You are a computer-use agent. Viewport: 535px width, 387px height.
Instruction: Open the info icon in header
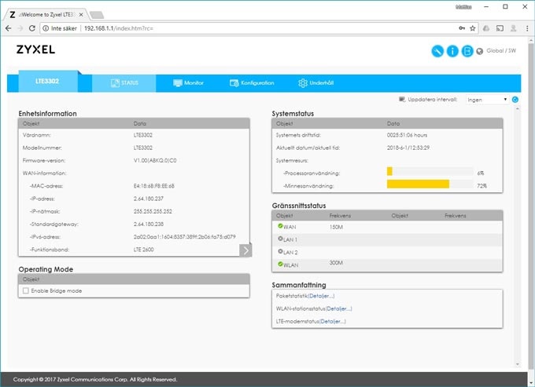tap(452, 51)
